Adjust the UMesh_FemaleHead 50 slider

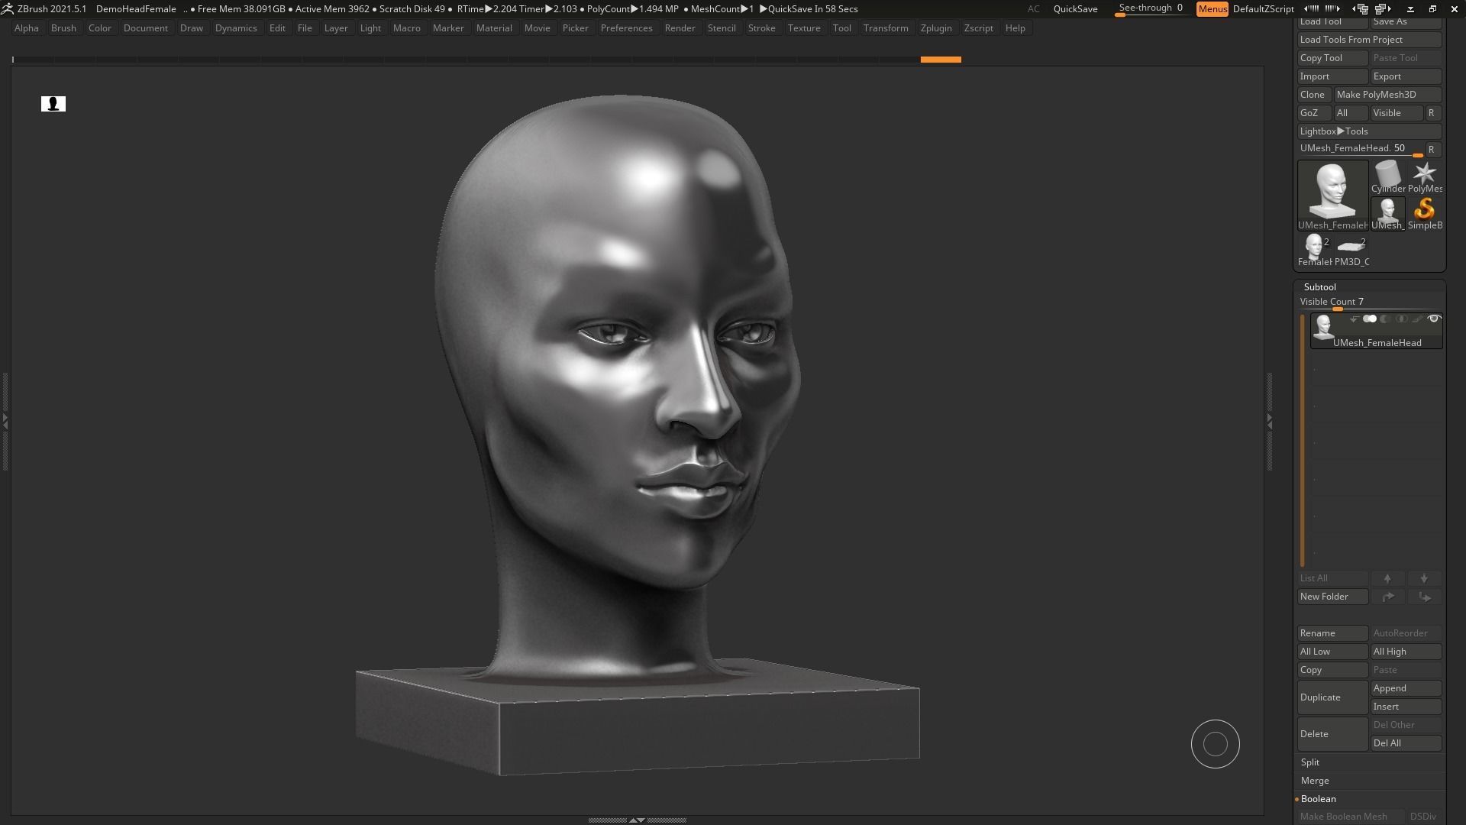coord(1361,150)
